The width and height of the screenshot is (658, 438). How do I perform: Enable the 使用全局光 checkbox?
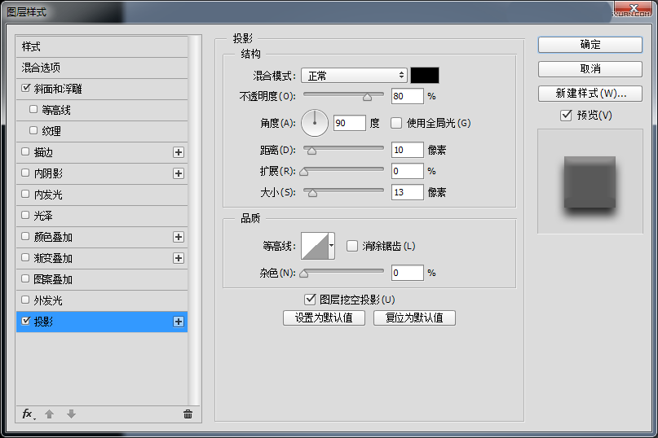pyautogui.click(x=396, y=123)
